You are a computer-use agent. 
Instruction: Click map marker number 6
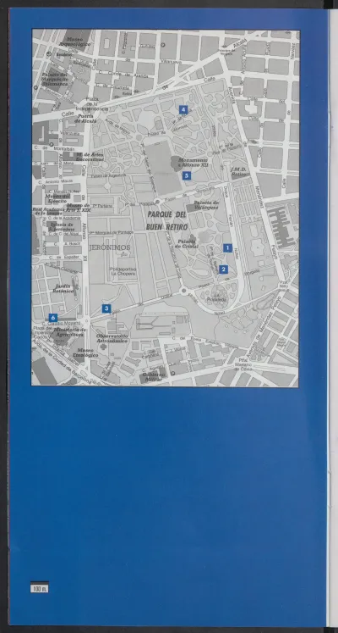pyautogui.click(x=52, y=318)
